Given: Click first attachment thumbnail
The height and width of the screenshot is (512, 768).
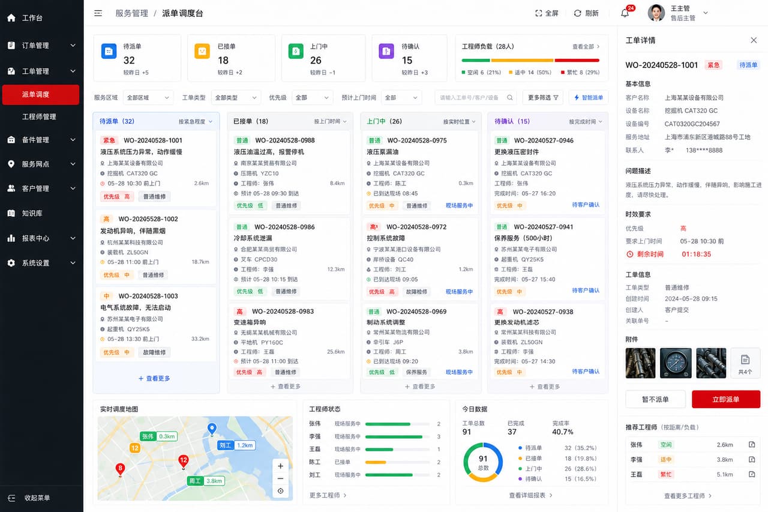Looking at the screenshot, I should (640, 363).
